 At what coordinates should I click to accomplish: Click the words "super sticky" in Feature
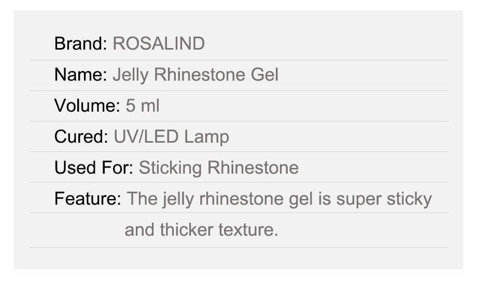[x=384, y=198]
